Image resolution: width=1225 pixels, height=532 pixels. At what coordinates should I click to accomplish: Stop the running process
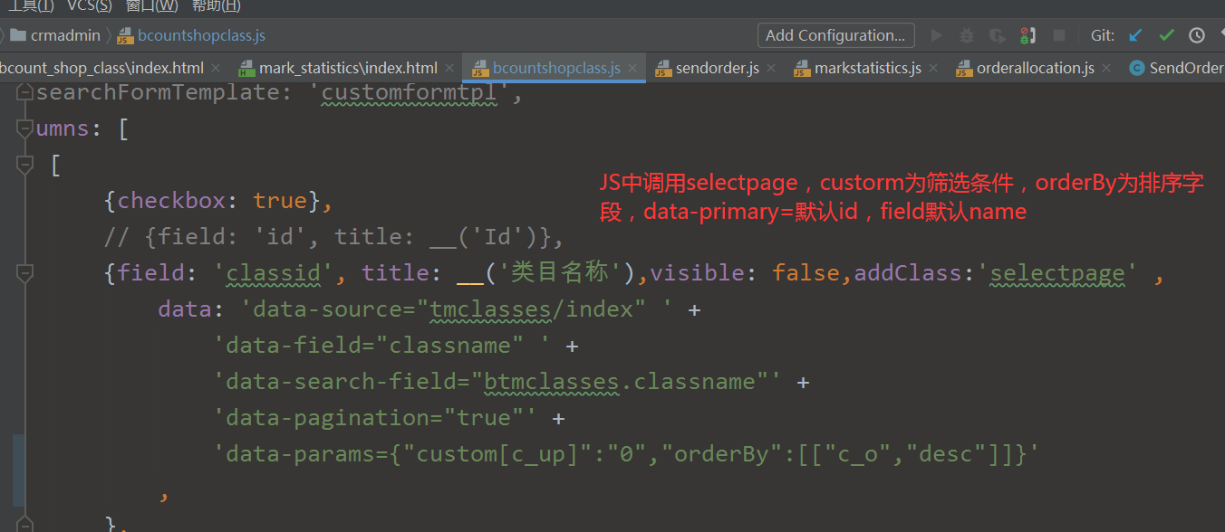pos(1059,35)
